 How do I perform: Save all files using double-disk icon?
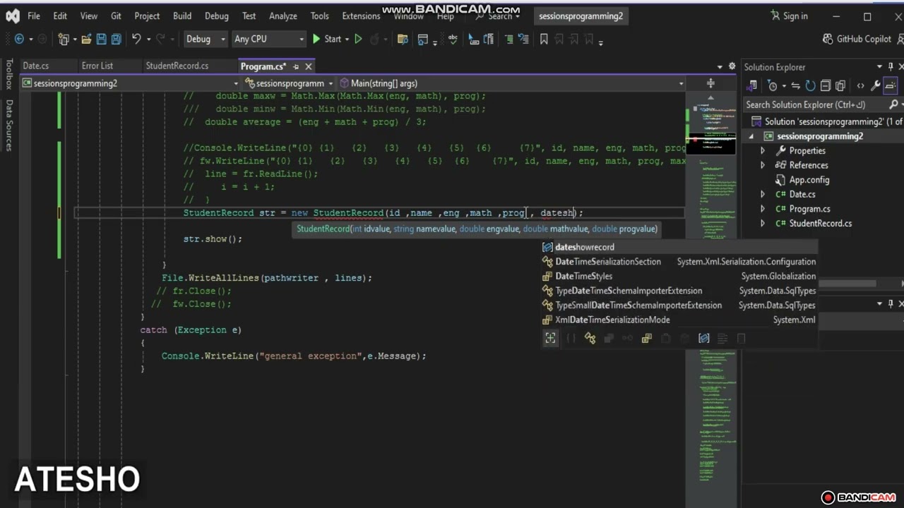pos(116,40)
